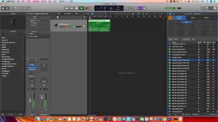Open Quick Help button in control bar
The height and width of the screenshot is (122, 218).
tap(11, 8)
